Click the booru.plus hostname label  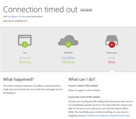[112, 53]
